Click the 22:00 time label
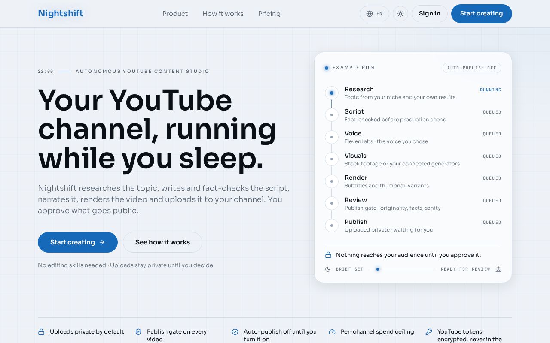This screenshot has width=550, height=343. coord(46,72)
